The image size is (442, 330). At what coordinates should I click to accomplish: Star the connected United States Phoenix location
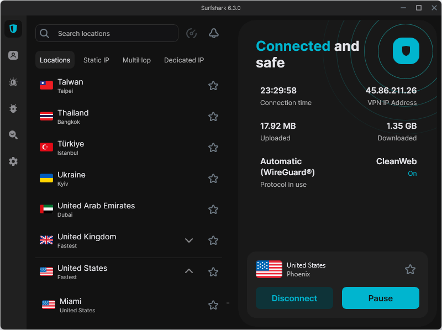click(410, 269)
